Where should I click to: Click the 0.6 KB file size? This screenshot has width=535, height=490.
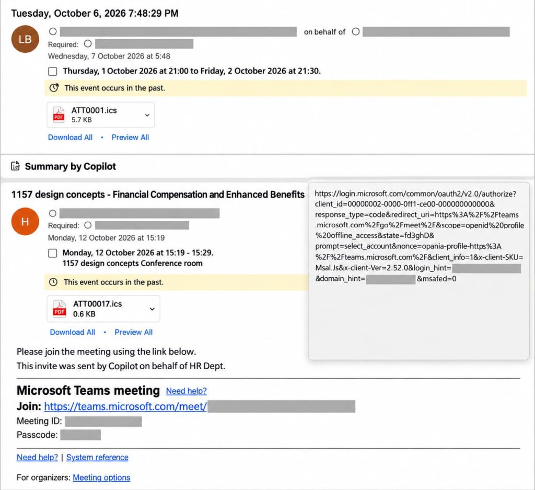84,314
